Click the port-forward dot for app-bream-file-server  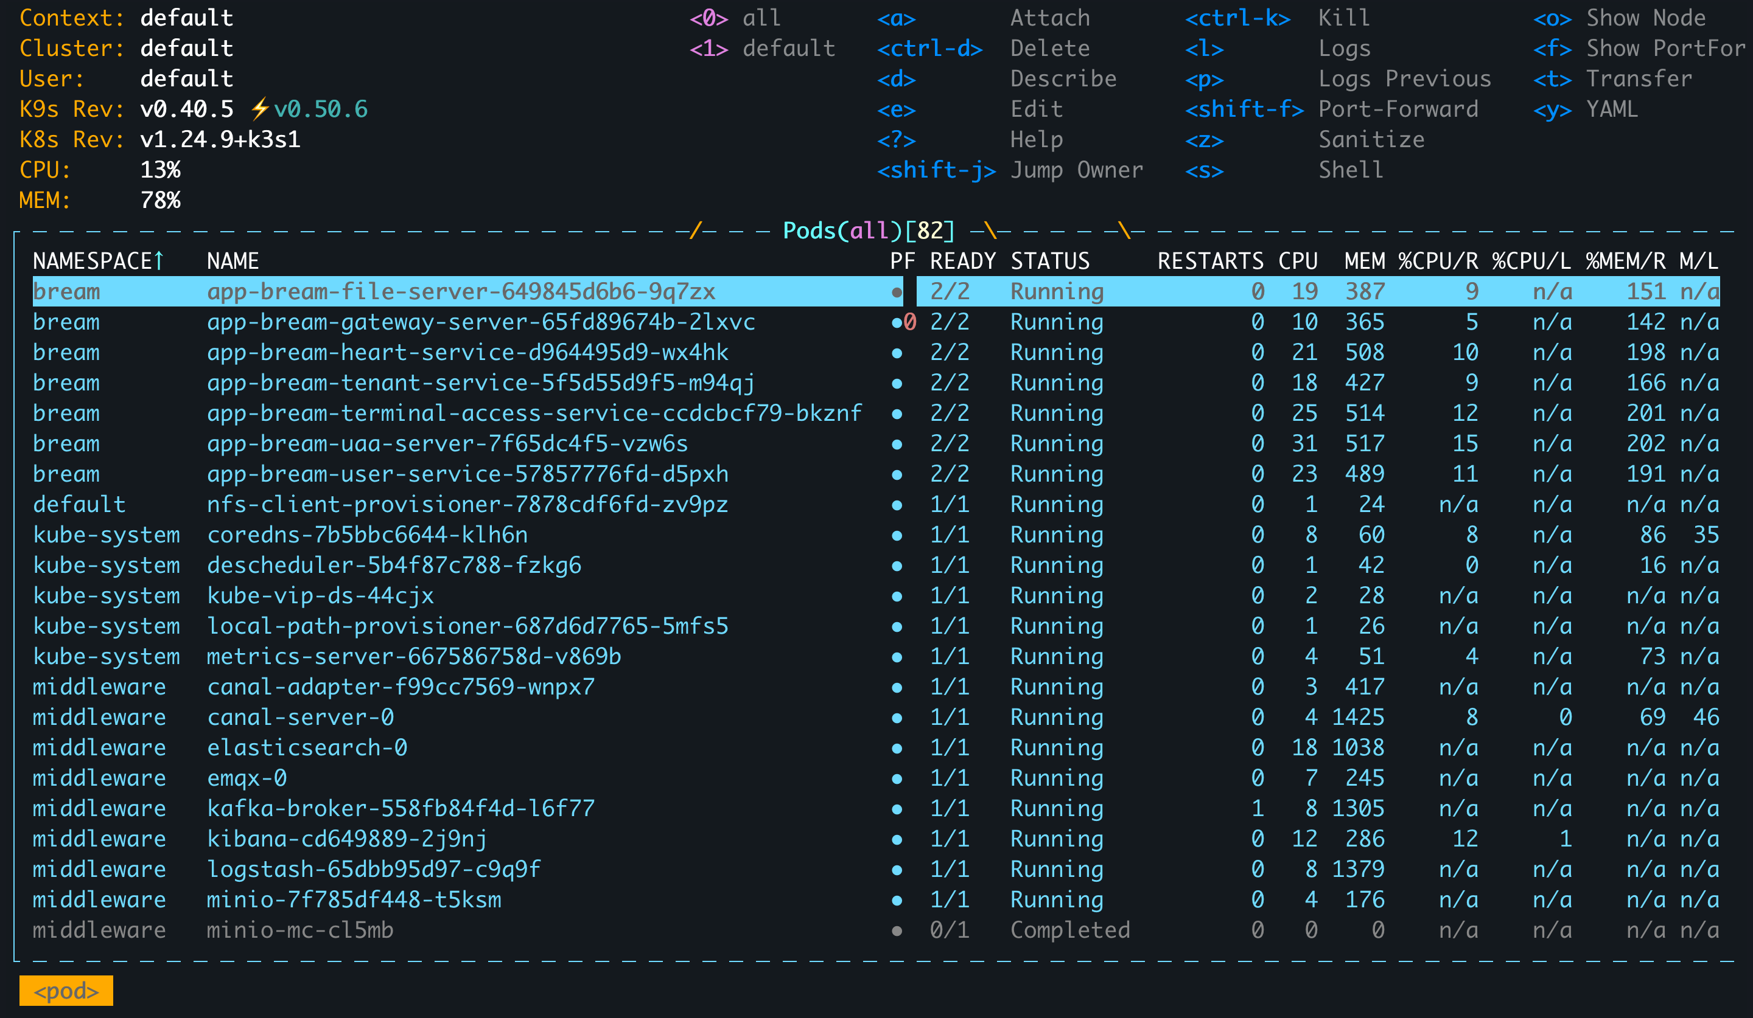click(x=897, y=293)
